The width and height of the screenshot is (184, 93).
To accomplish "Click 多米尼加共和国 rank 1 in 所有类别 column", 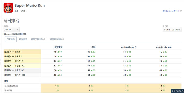I will pyautogui.click(x=56, y=86).
